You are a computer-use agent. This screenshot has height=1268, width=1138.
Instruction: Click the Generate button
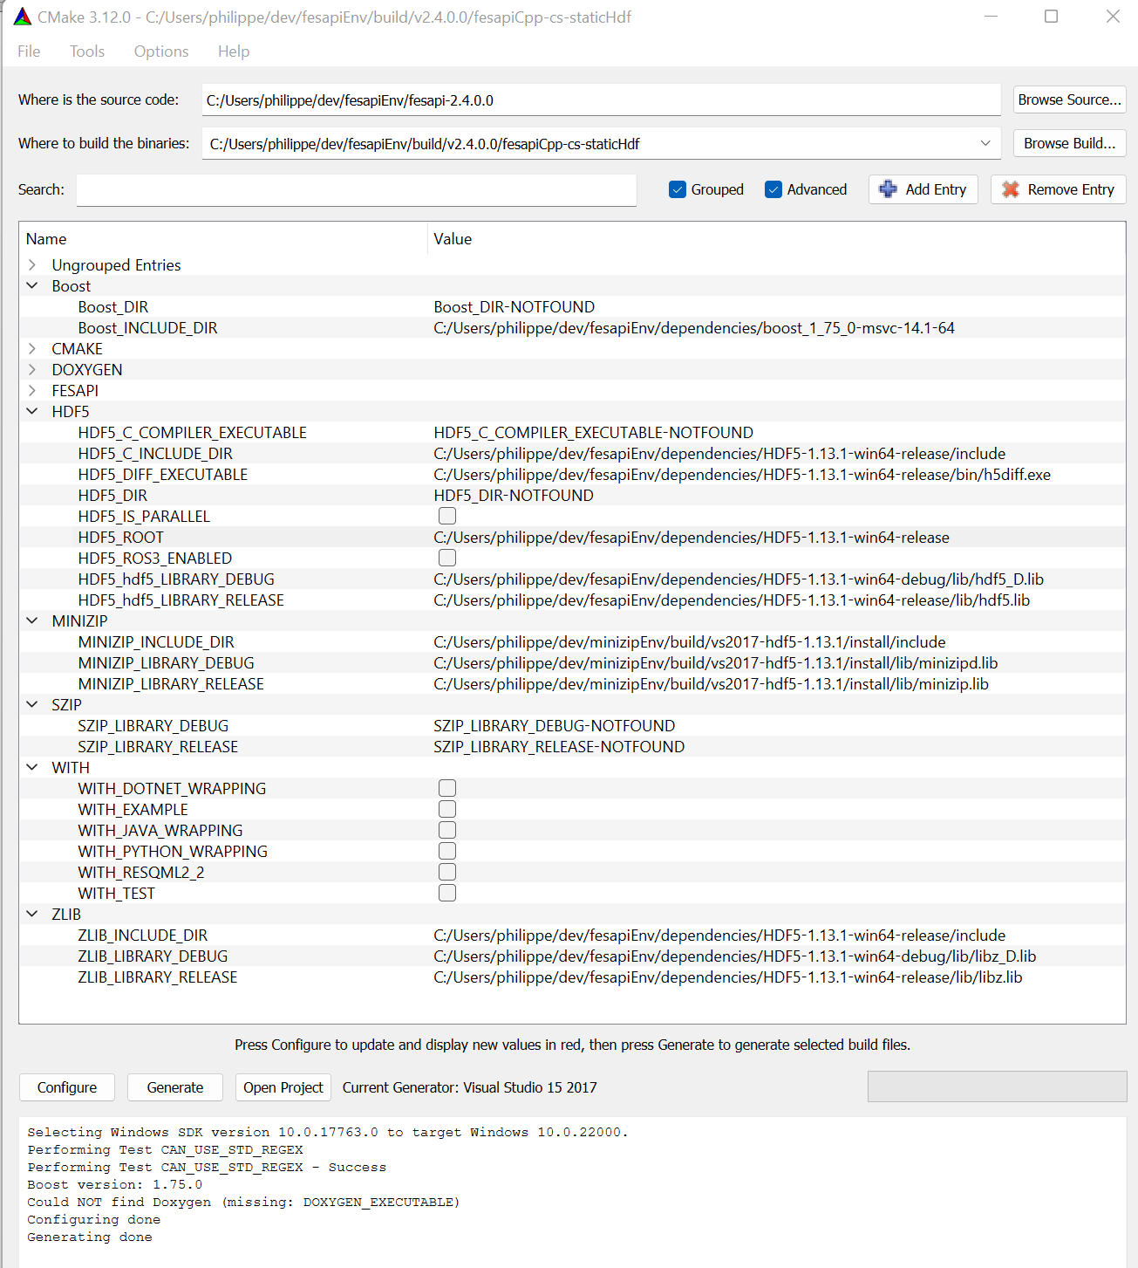click(x=175, y=1087)
